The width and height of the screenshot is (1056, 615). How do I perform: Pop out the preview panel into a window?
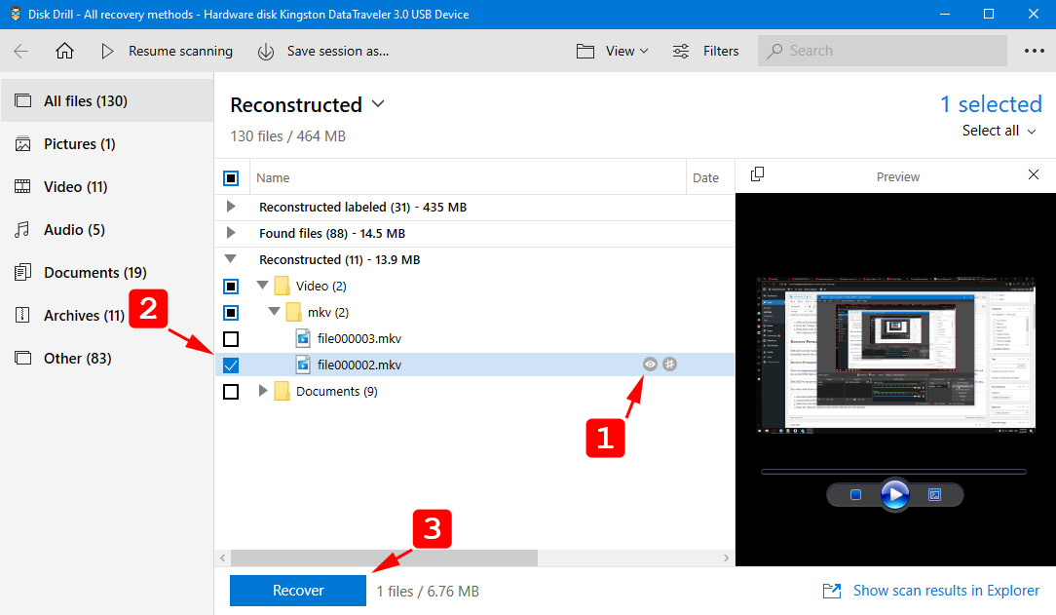click(757, 174)
